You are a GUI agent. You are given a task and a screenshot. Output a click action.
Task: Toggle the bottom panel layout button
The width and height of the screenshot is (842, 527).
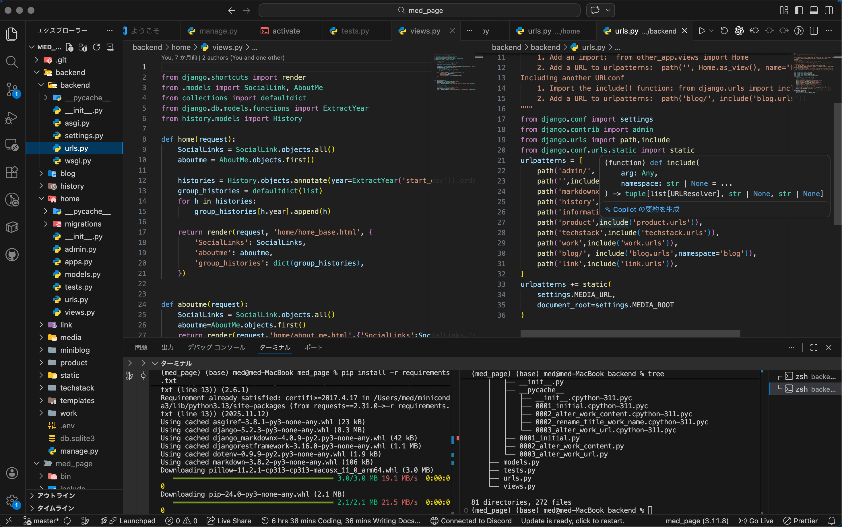coord(814,10)
